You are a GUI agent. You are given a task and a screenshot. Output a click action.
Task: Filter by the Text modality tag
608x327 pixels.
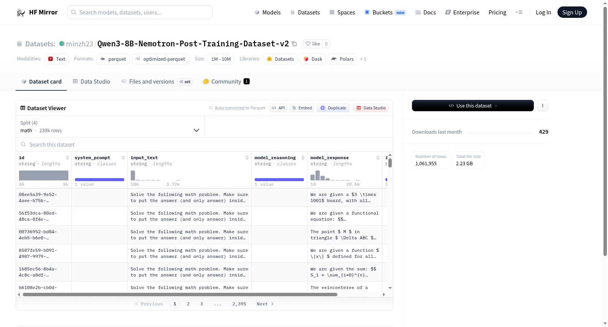(x=57, y=59)
